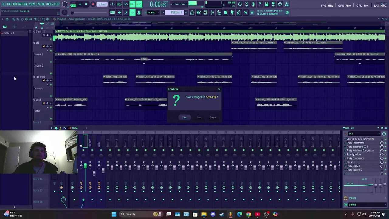
Task: Click Cancel in the Confirm dialog
Action: (213, 117)
